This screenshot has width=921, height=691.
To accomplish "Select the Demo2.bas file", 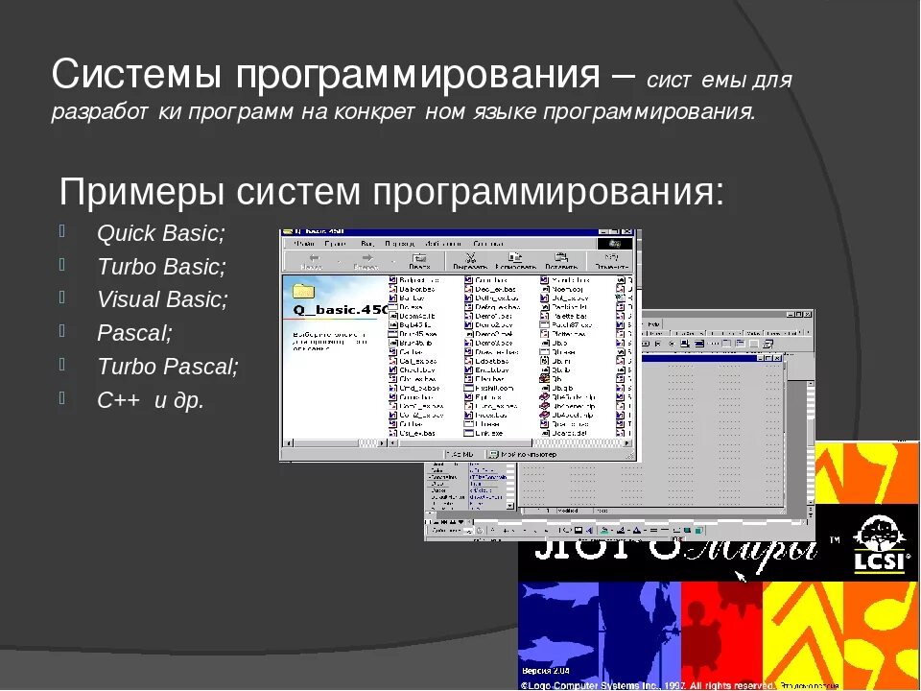I will [488, 325].
